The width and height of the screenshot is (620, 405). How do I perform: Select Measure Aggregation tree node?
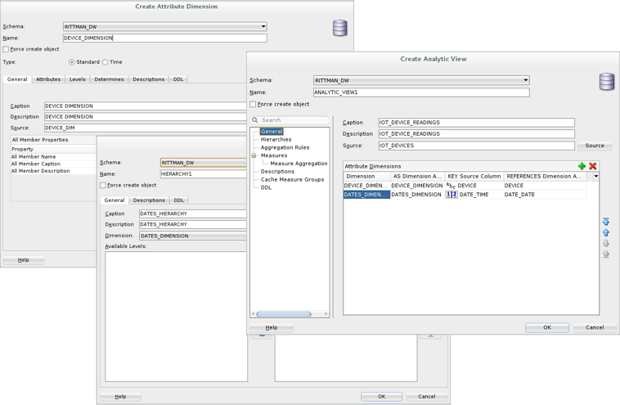pyautogui.click(x=299, y=164)
